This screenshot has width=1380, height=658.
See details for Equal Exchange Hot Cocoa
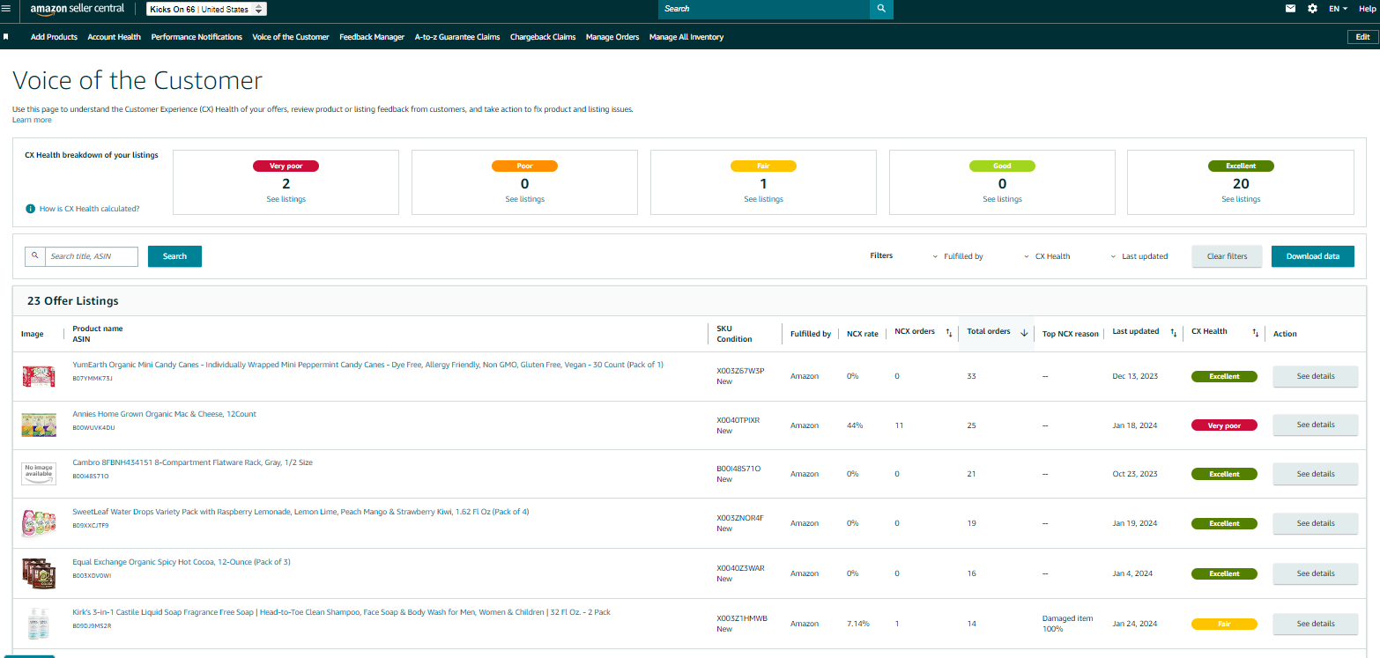[x=1316, y=573]
